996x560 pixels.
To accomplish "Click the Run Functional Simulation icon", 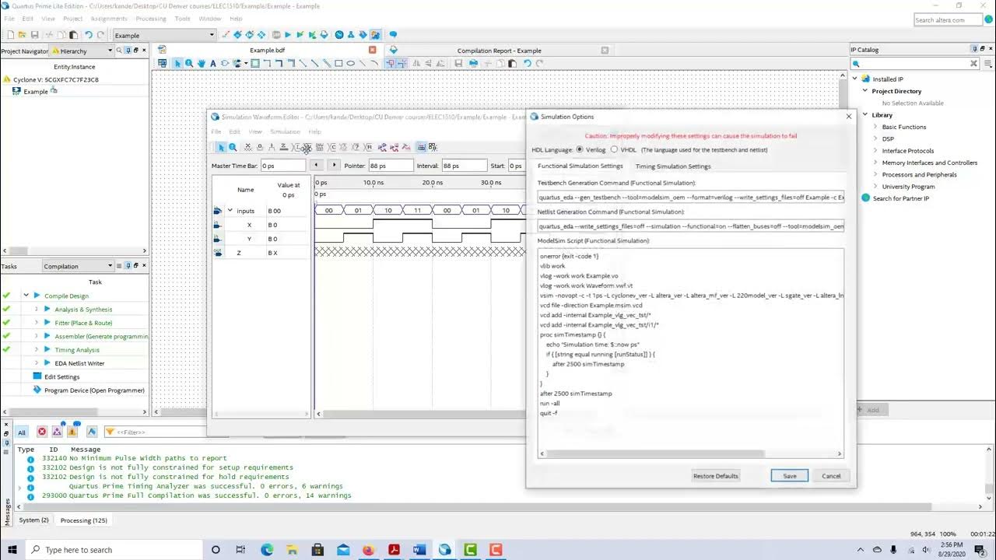I will (382, 147).
